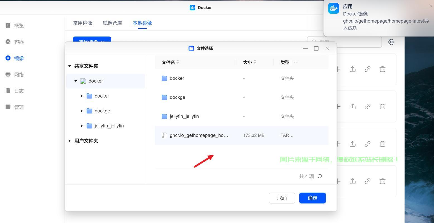Select the ghcr.io_gethomepage tar file
Viewport: 434px width, 223px height.
coord(242,135)
